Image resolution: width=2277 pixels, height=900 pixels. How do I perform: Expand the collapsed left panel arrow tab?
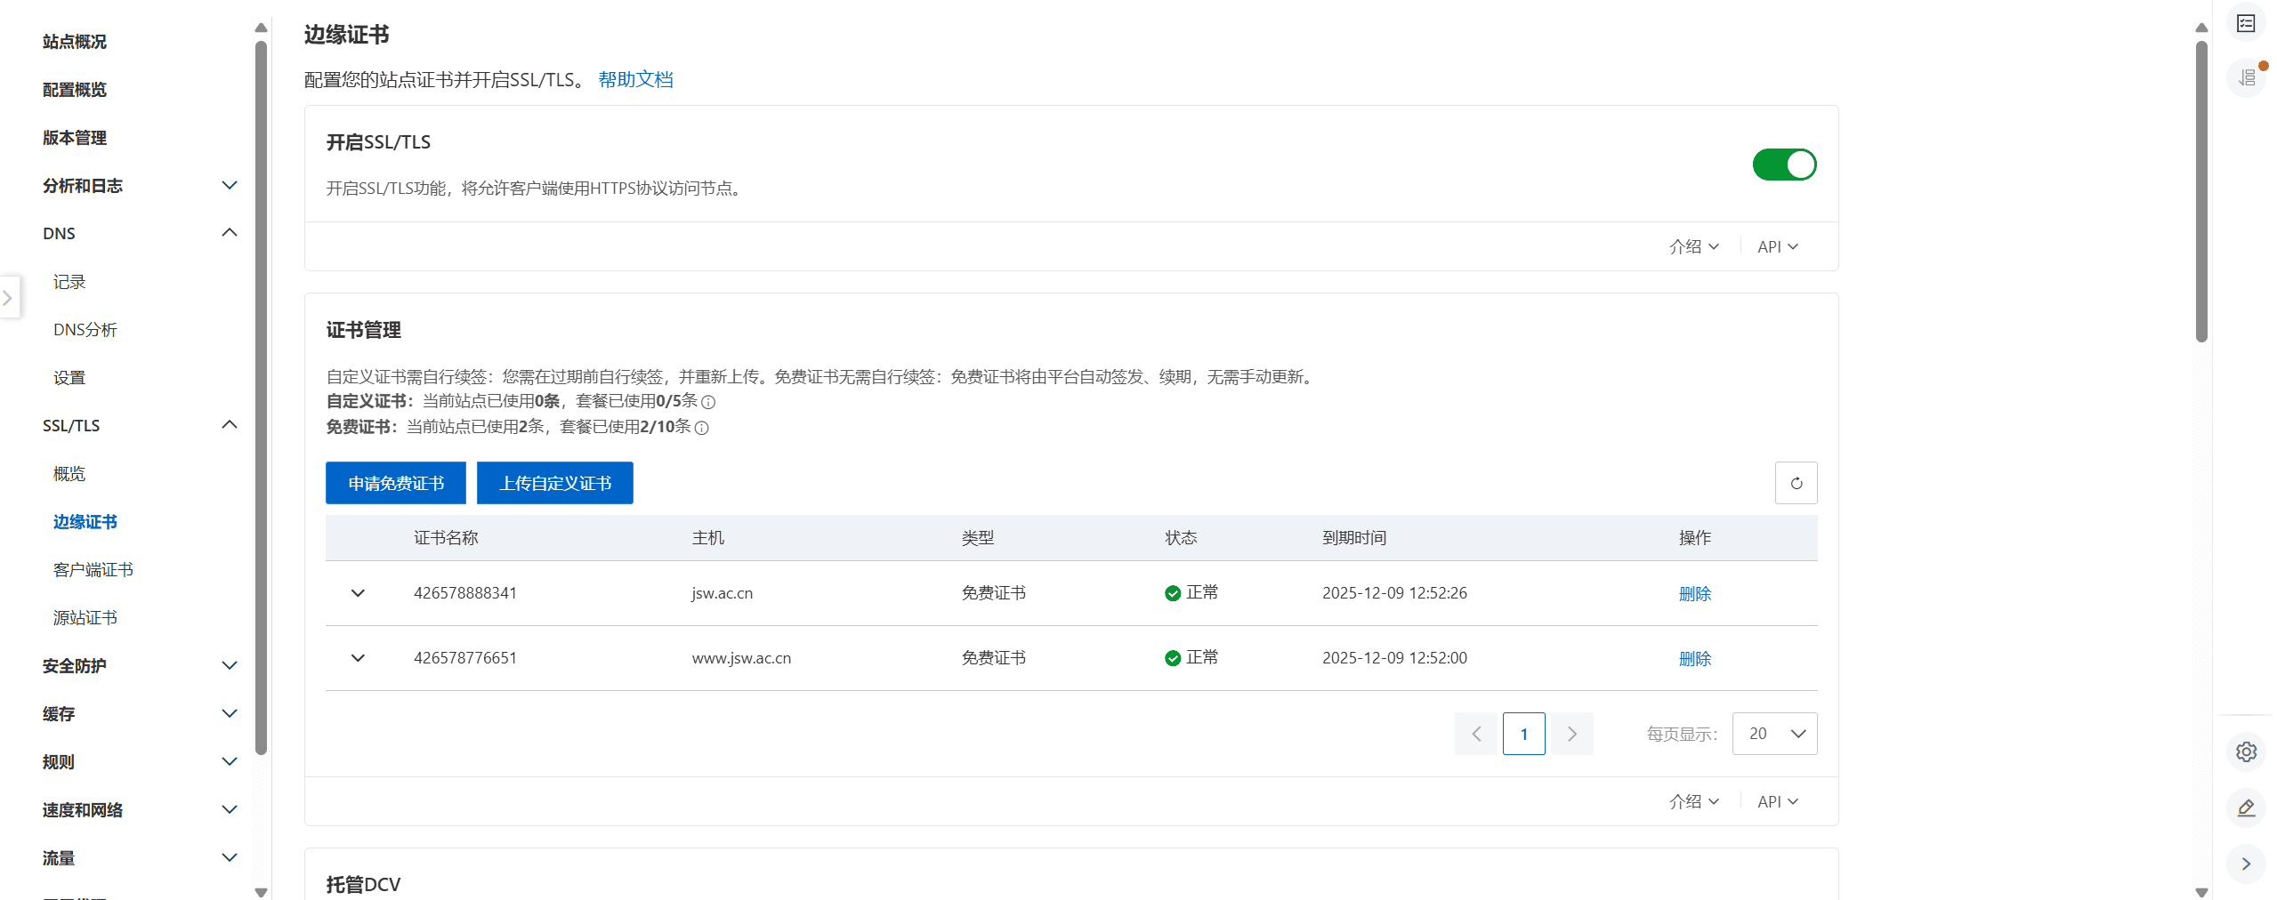[8, 298]
